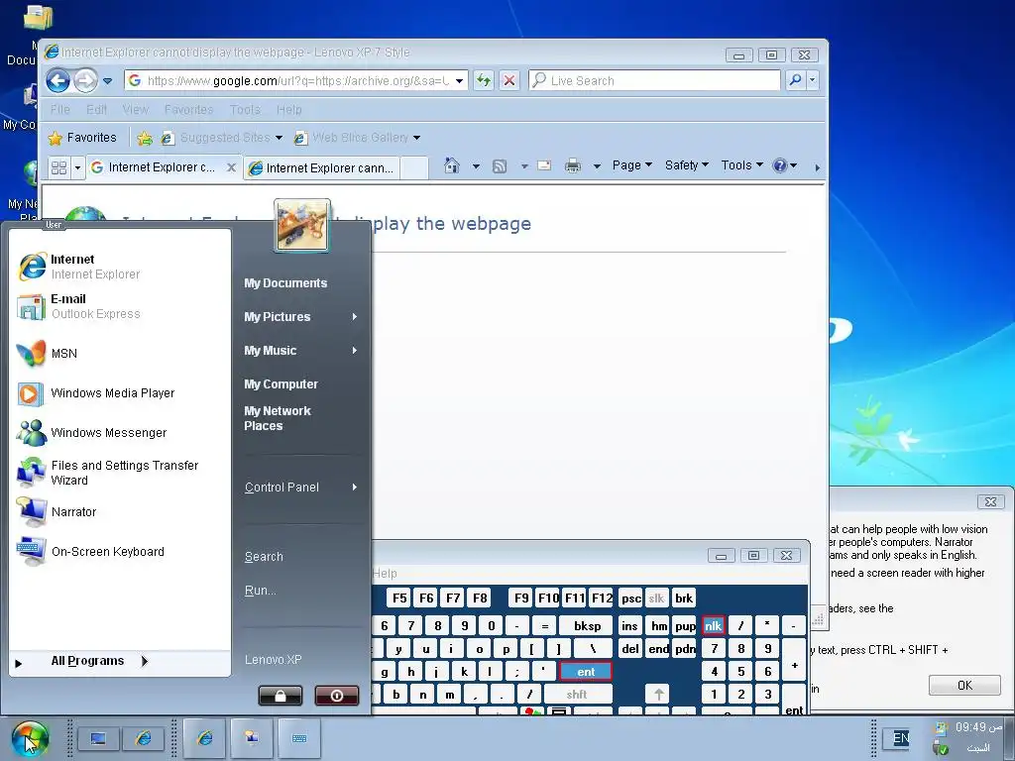The width and height of the screenshot is (1015, 761).
Task: Open the Edit menu in Internet Explorer
Action: (x=96, y=109)
